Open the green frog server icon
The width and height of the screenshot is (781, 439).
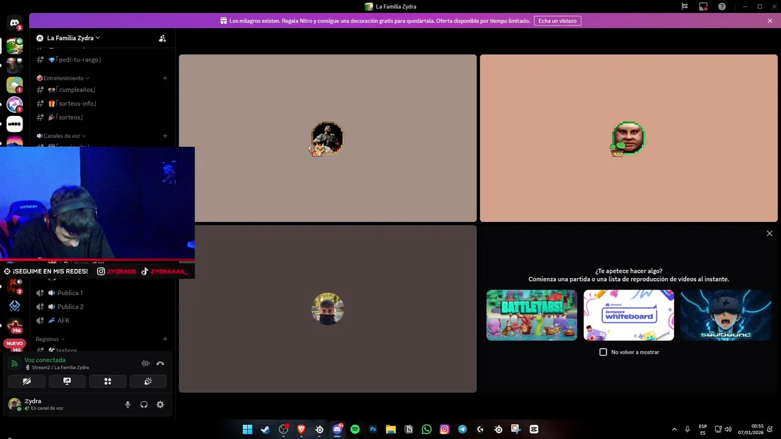(x=15, y=46)
